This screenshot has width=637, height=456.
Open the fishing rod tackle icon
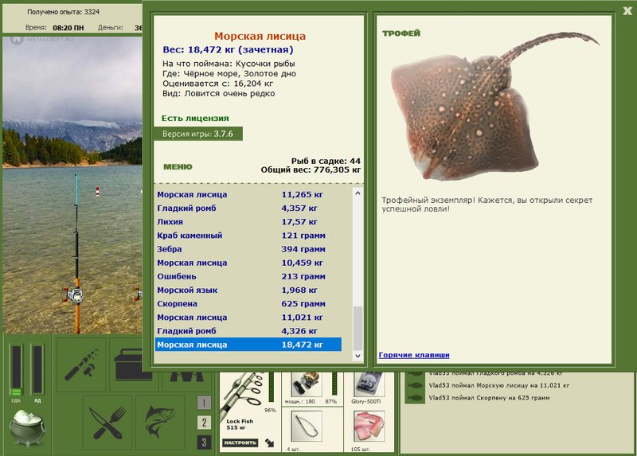pos(81,364)
